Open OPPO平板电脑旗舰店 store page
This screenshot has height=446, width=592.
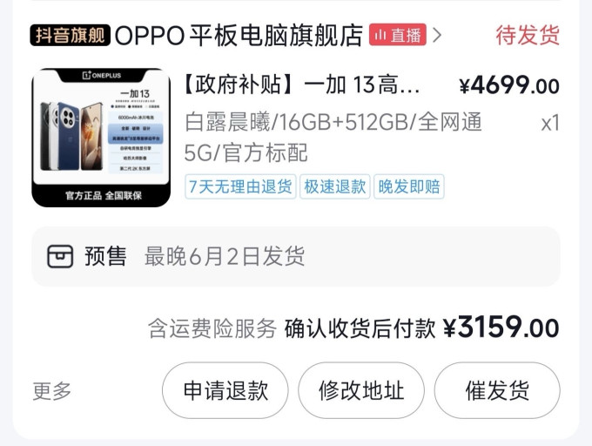239,36
